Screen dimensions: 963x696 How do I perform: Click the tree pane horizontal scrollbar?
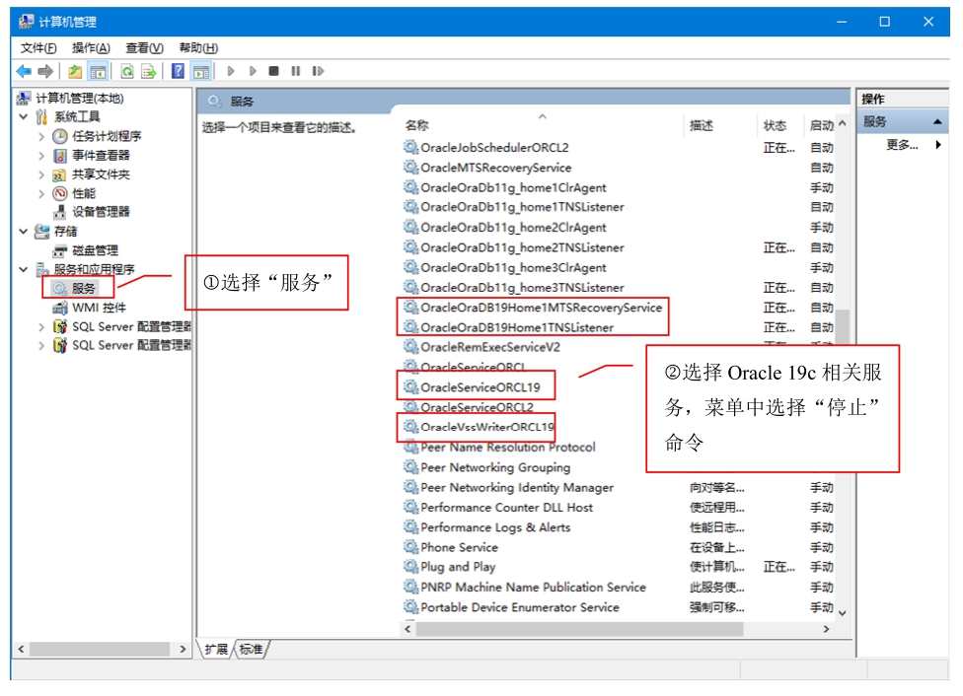coord(100,649)
